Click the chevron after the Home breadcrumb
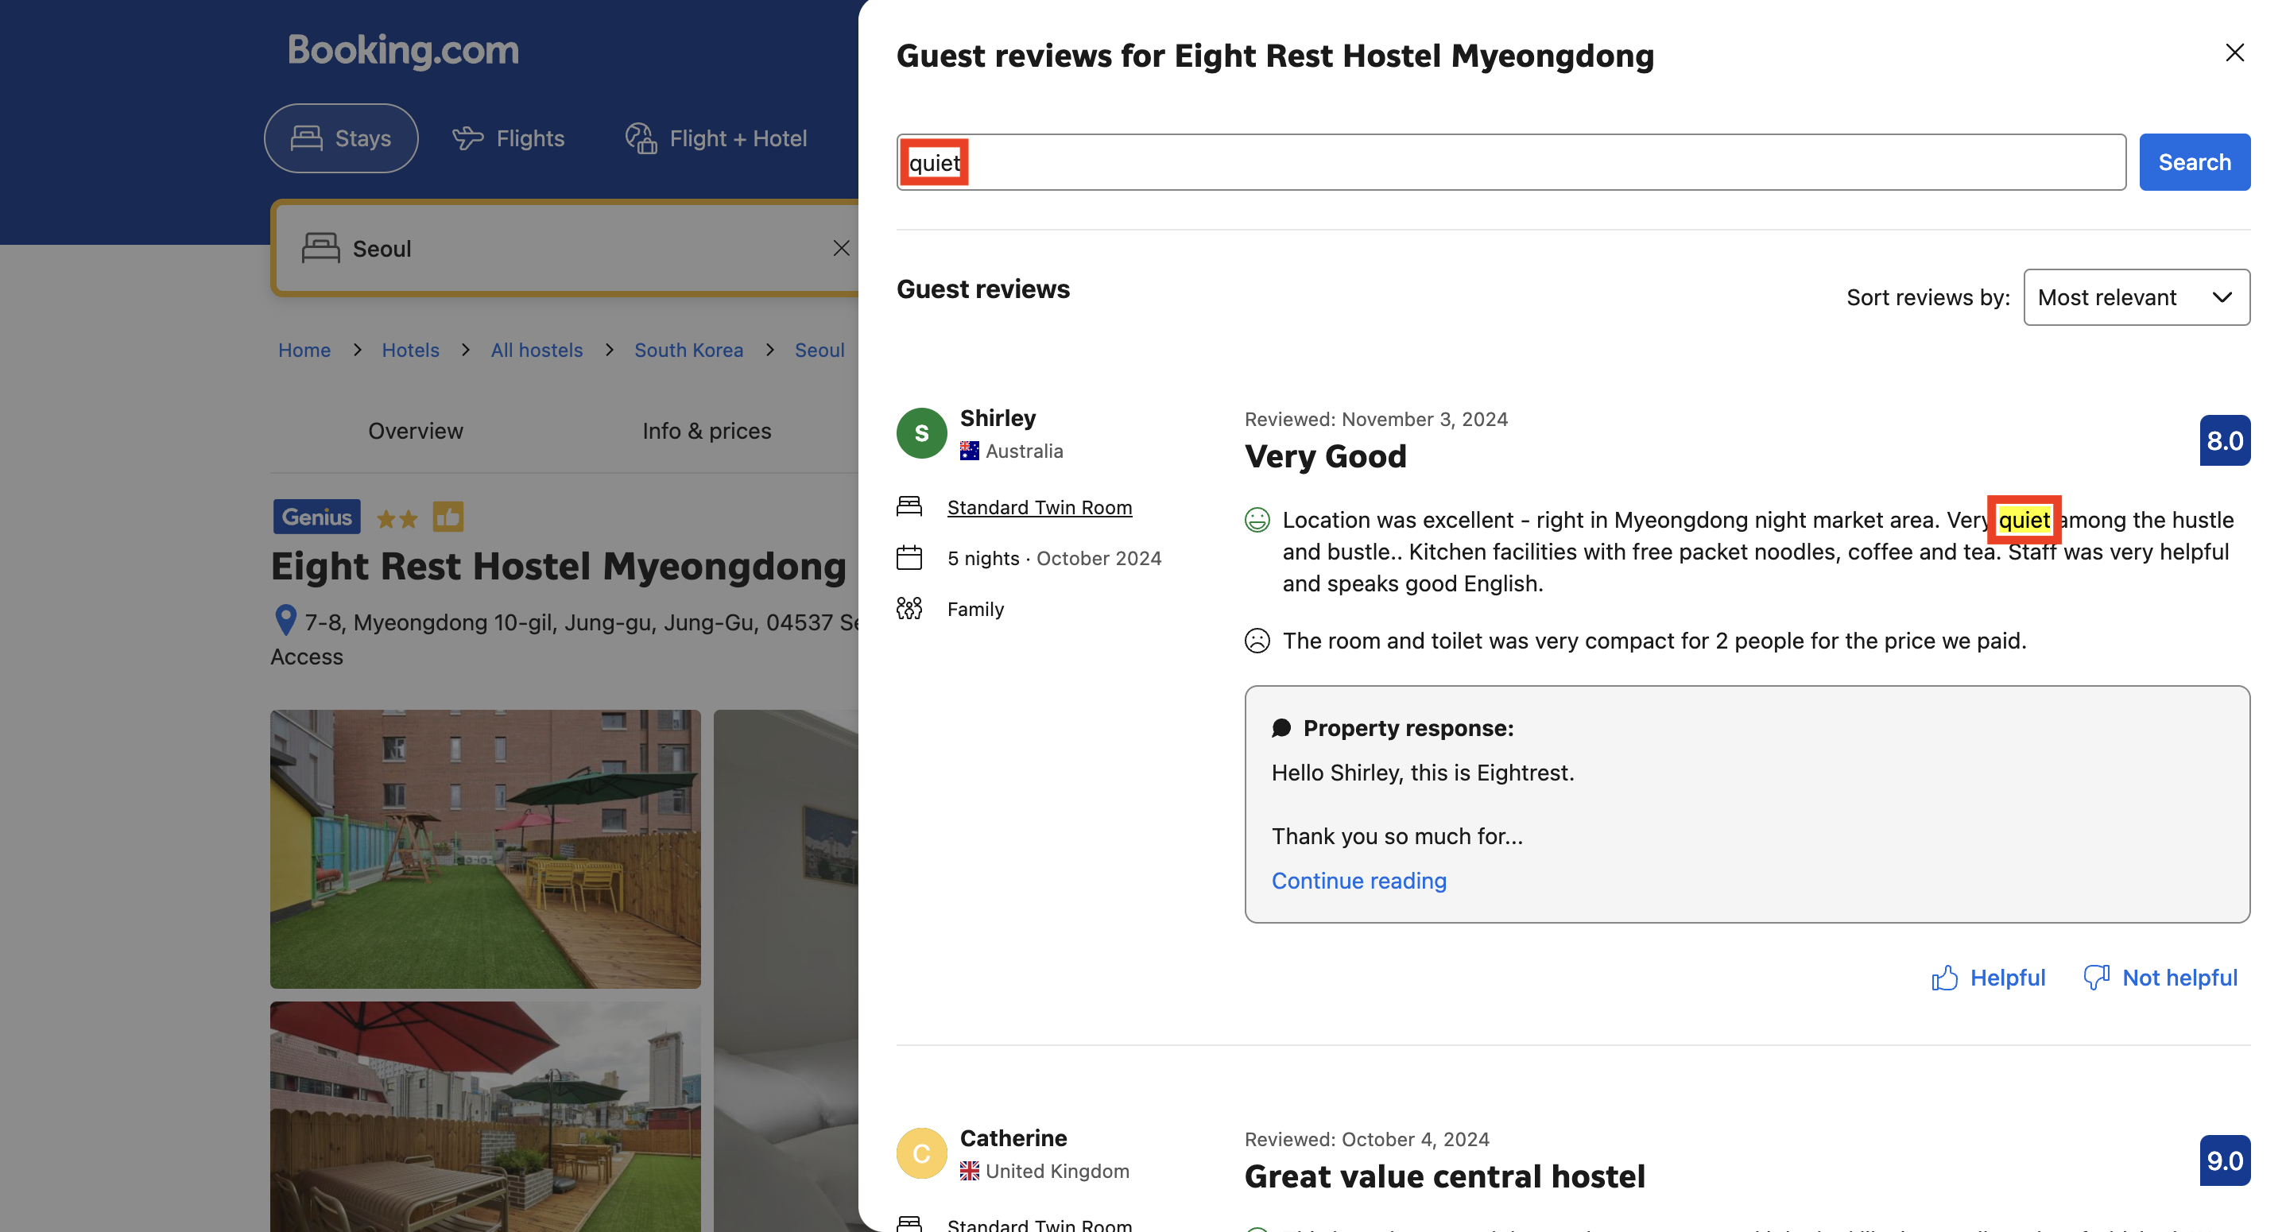The height and width of the screenshot is (1232, 2286). pos(357,350)
